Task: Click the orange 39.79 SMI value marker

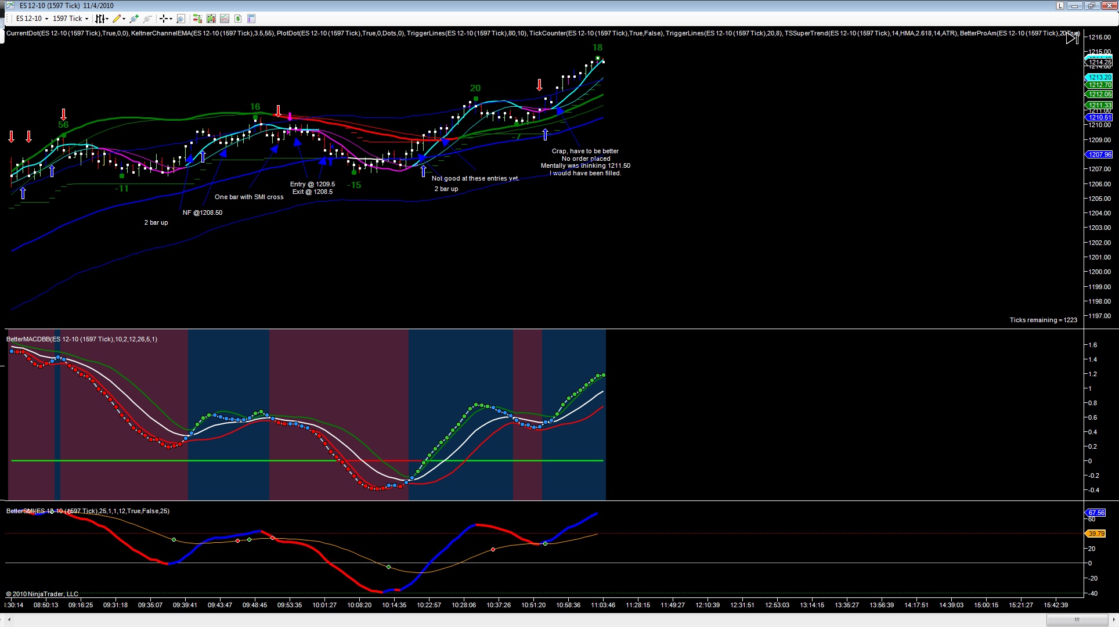Action: [x=1095, y=534]
